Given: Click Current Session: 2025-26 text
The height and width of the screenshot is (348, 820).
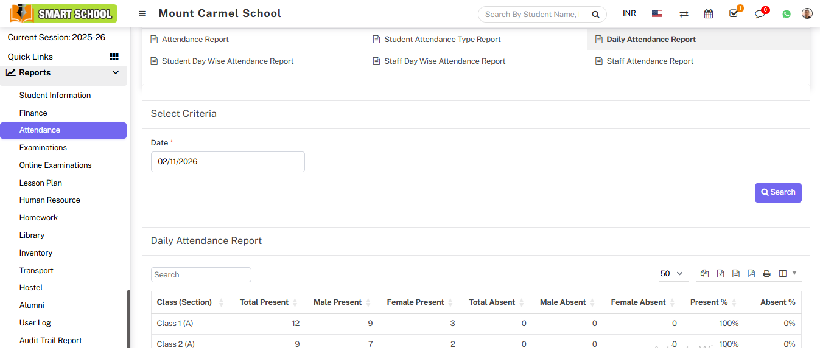Looking at the screenshot, I should click(x=57, y=37).
